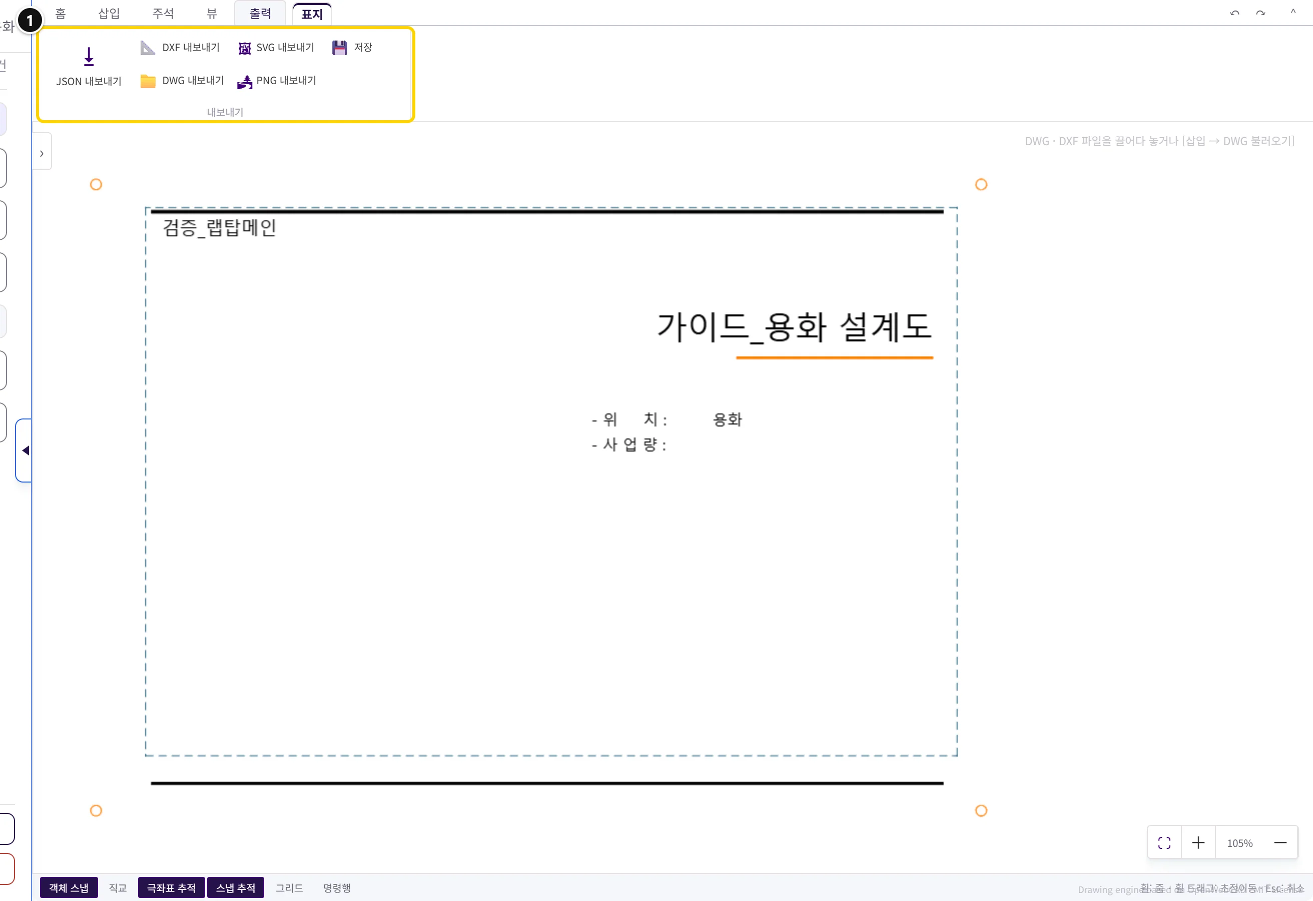Click the left panel collapse triangle
This screenshot has height=901, width=1313.
(26, 450)
